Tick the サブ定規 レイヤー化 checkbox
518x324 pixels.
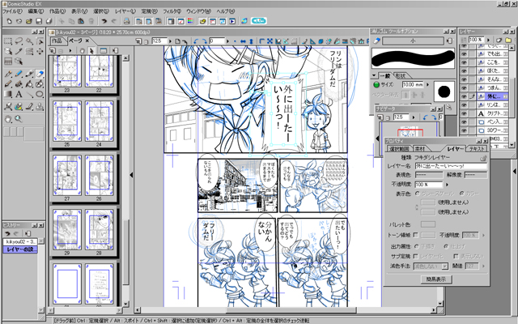click(415, 256)
